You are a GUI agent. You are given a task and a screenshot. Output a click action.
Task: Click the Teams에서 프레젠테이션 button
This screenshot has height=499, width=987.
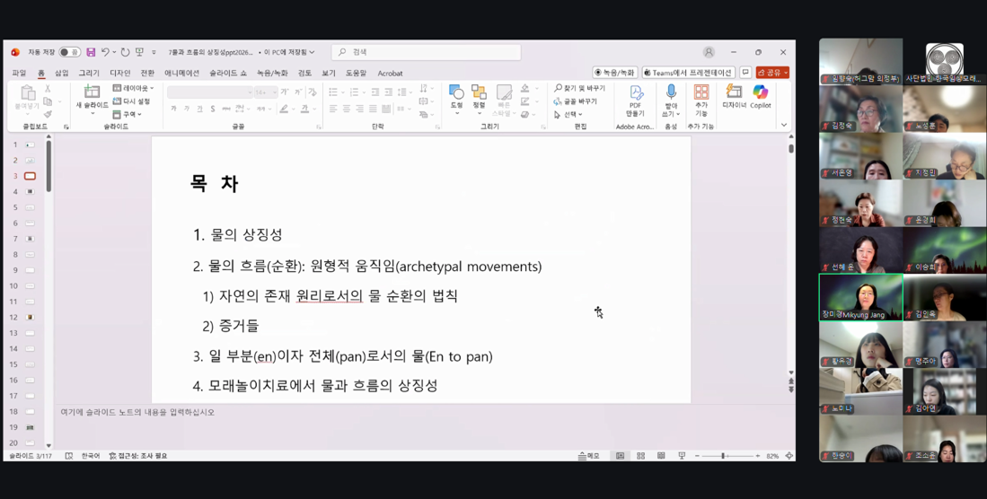coord(688,73)
